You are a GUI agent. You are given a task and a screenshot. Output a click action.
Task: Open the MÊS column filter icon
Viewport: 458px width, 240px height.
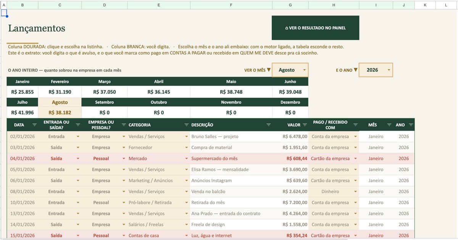click(x=389, y=125)
